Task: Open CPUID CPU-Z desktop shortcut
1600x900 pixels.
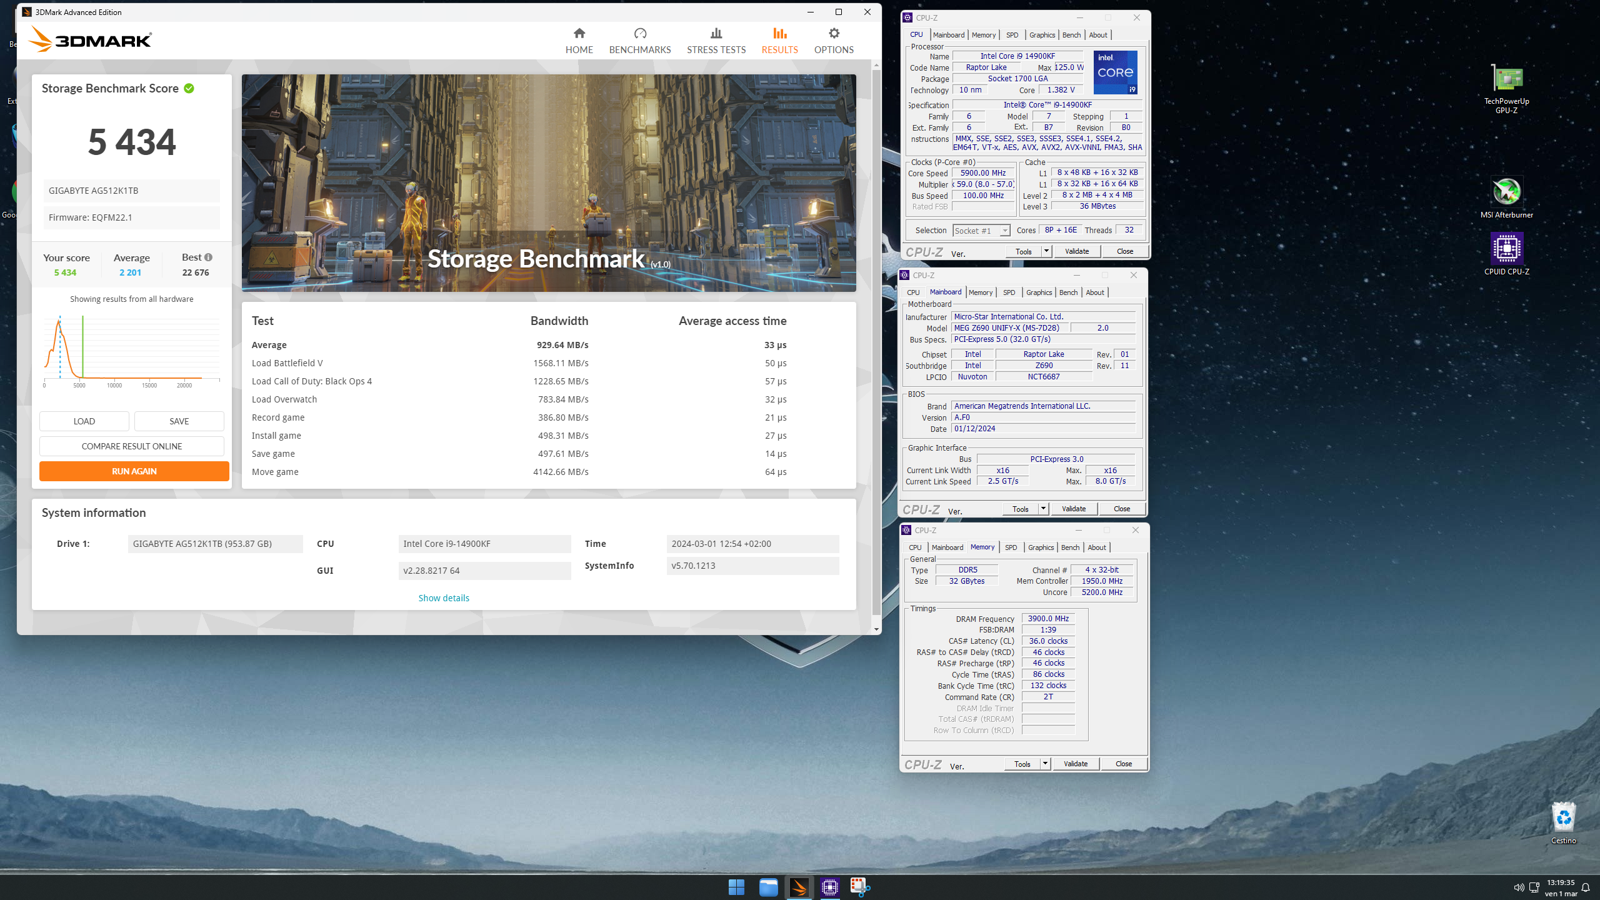Action: (1506, 254)
